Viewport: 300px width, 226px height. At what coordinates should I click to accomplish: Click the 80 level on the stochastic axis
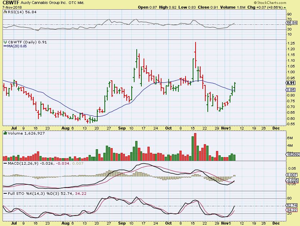pyautogui.click(x=290, y=198)
